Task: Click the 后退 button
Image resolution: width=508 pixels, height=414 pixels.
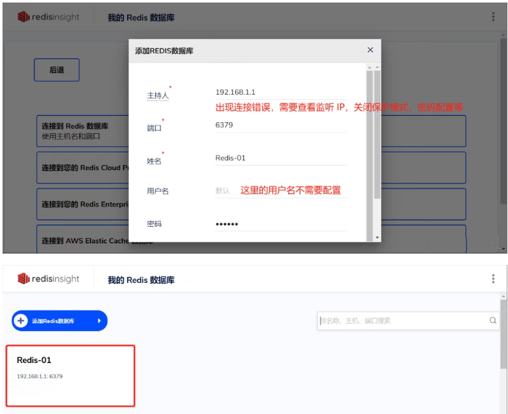Action: tap(57, 69)
